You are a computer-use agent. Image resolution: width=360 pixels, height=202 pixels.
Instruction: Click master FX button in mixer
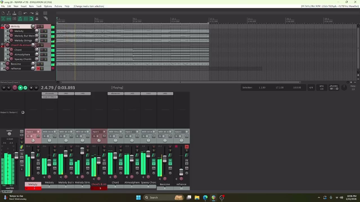coord(22,154)
